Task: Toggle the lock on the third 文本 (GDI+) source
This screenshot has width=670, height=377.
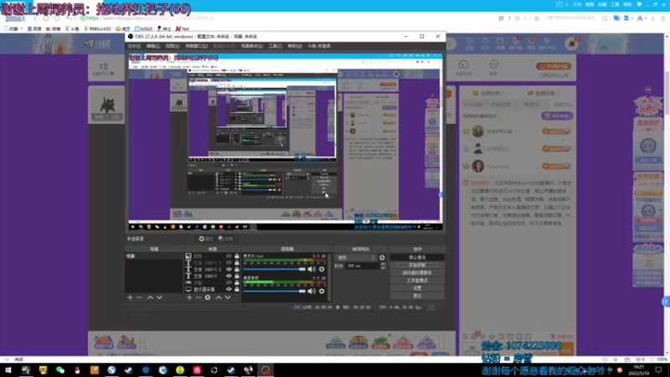Action: coord(237,276)
